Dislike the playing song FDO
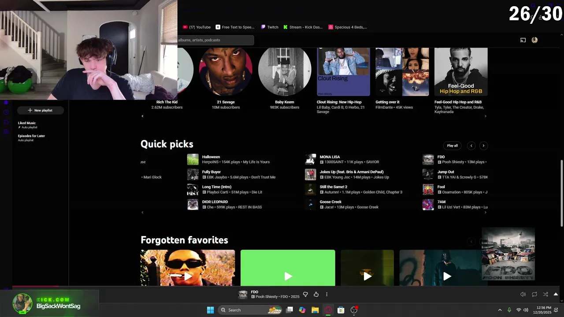The width and height of the screenshot is (564, 317). pyautogui.click(x=305, y=295)
